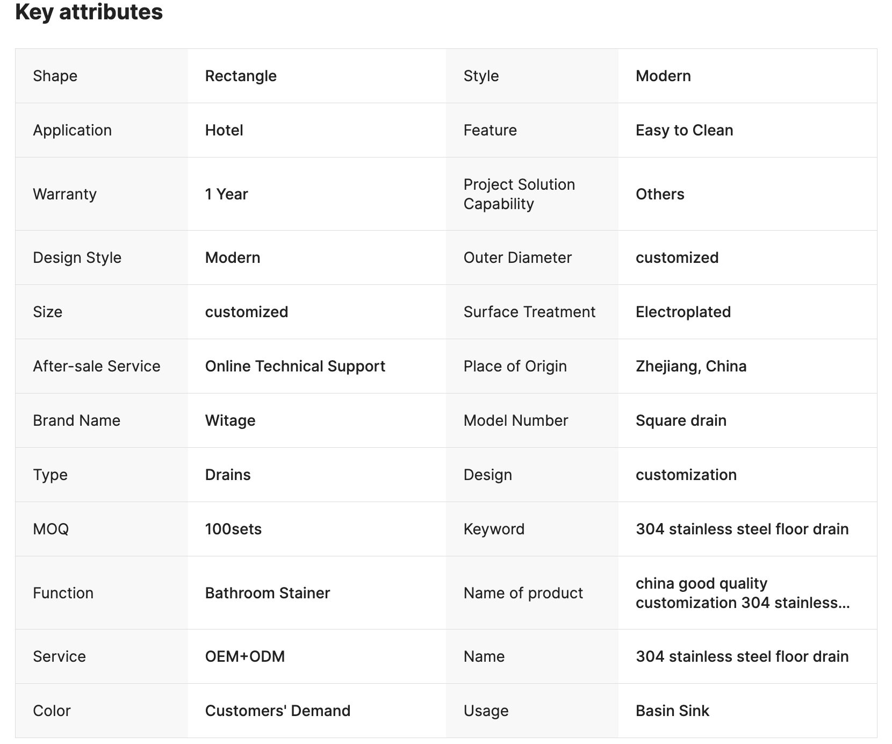Click the Key attributes heading
The width and height of the screenshot is (892, 744).
89,12
